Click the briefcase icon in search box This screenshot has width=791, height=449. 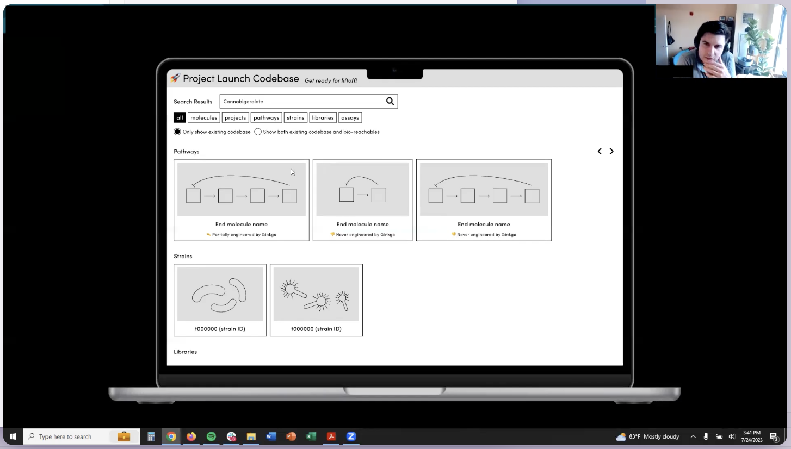point(124,436)
